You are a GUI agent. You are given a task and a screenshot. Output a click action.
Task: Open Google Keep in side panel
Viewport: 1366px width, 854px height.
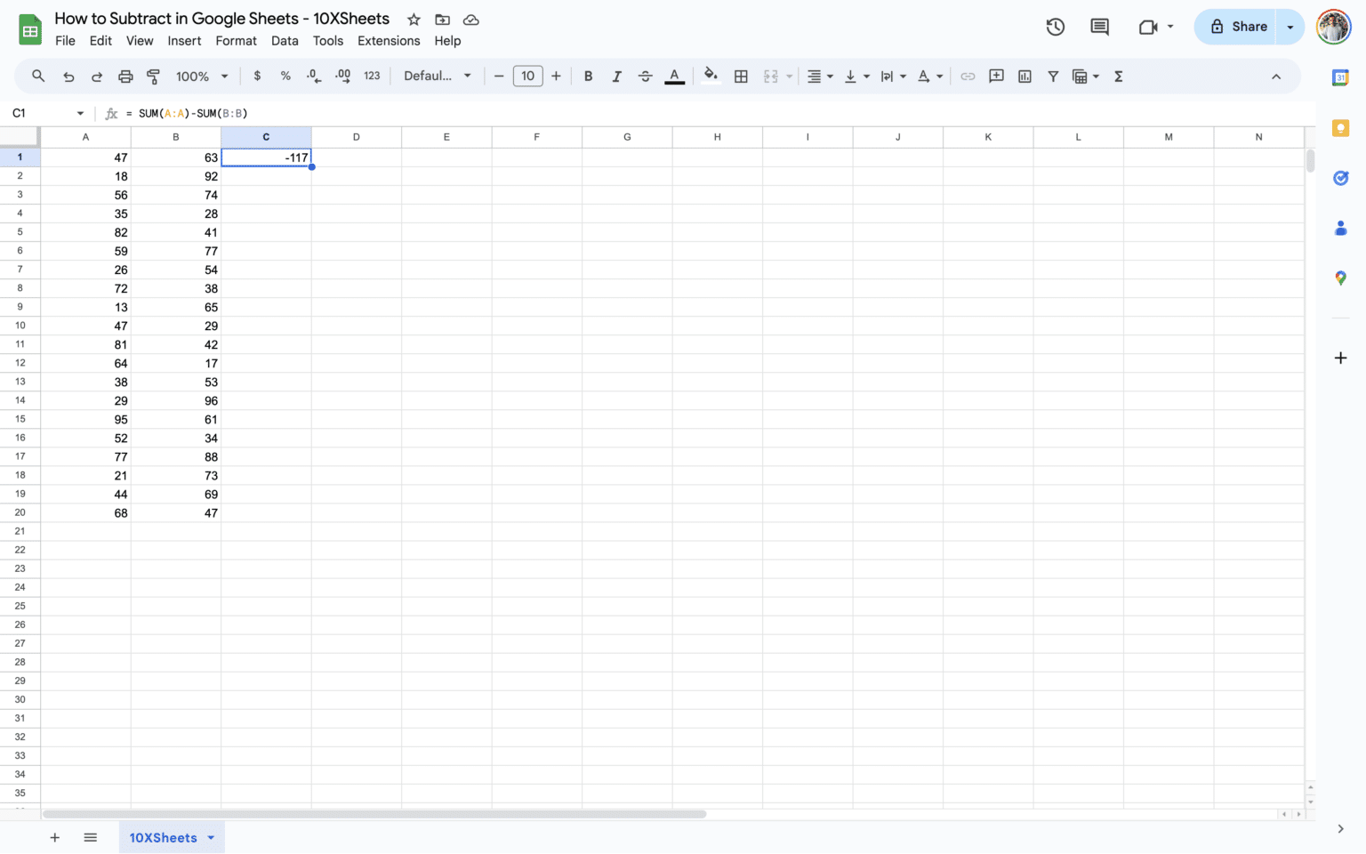1340,128
